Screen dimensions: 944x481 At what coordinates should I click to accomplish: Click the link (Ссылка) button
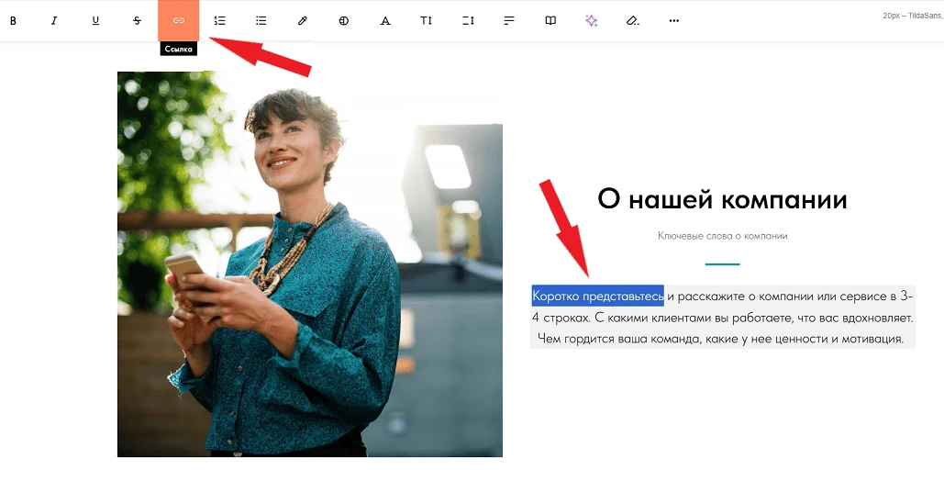pyautogui.click(x=178, y=20)
